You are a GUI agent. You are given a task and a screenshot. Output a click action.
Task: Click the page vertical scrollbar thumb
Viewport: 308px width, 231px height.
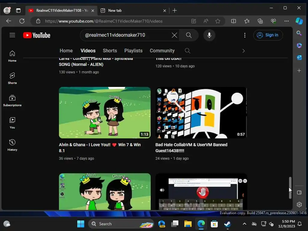290,188
